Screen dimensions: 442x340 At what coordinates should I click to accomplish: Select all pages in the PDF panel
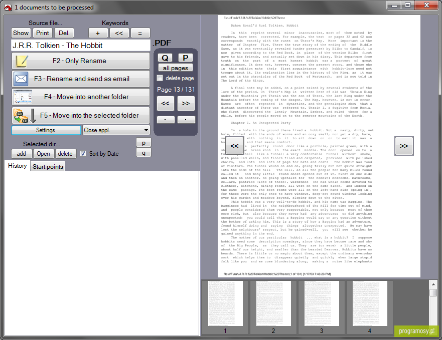click(x=175, y=68)
